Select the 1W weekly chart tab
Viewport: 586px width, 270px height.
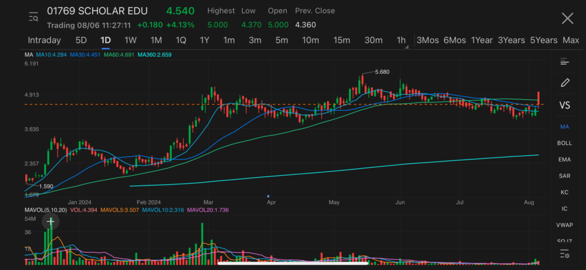pyautogui.click(x=130, y=40)
